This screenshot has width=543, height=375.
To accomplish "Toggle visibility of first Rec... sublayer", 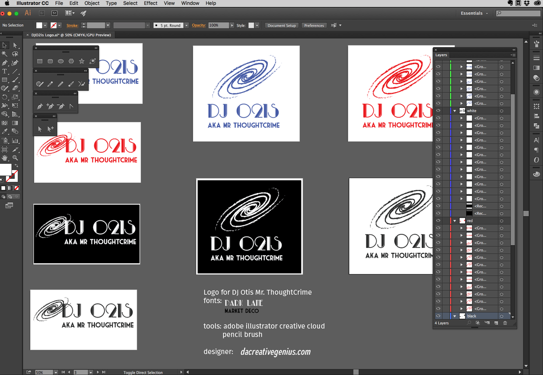I will [x=438, y=206].
